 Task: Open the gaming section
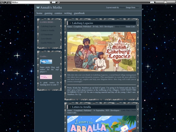(x=48, y=13)
